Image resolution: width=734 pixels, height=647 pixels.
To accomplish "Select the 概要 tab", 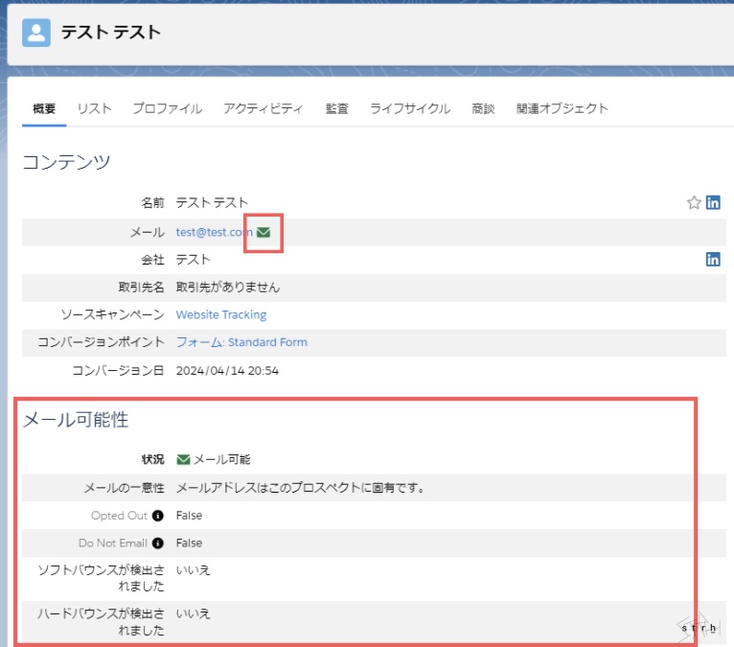I will (44, 109).
